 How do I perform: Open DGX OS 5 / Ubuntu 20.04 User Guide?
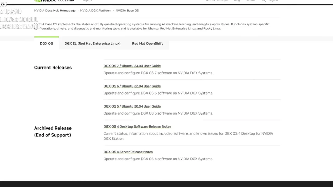click(132, 106)
